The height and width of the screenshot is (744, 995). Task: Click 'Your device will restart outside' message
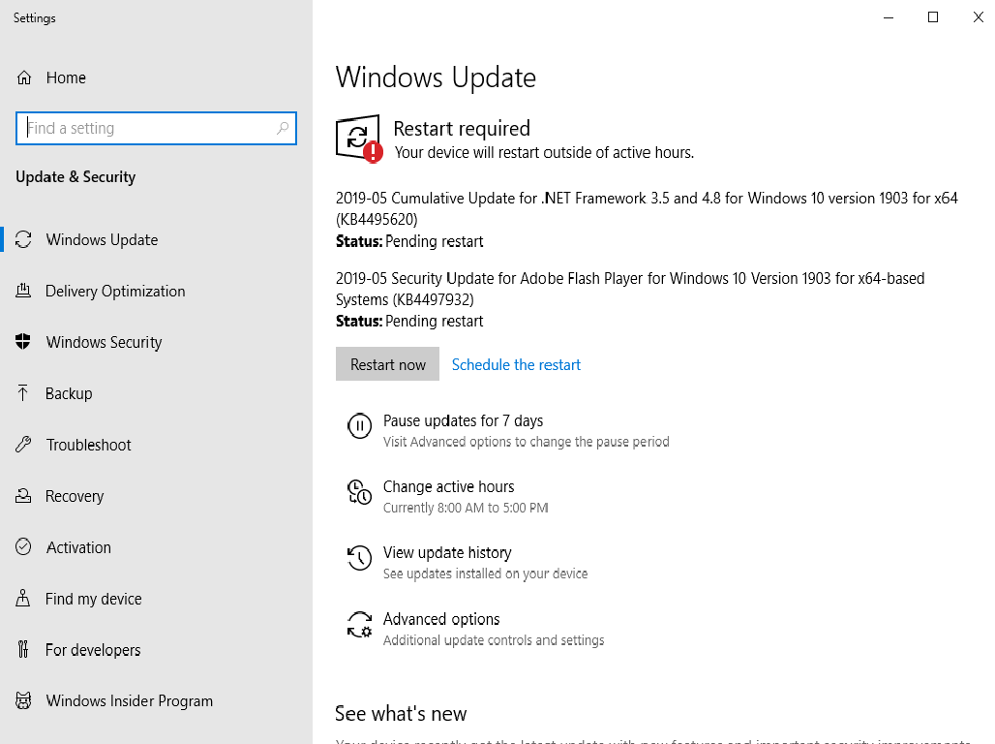[545, 152]
